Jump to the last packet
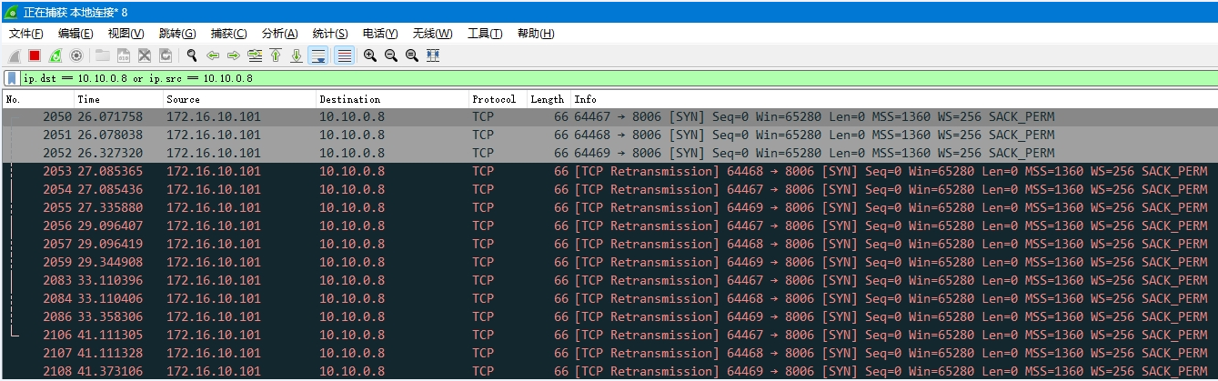This screenshot has width=1218, height=381. (x=297, y=55)
